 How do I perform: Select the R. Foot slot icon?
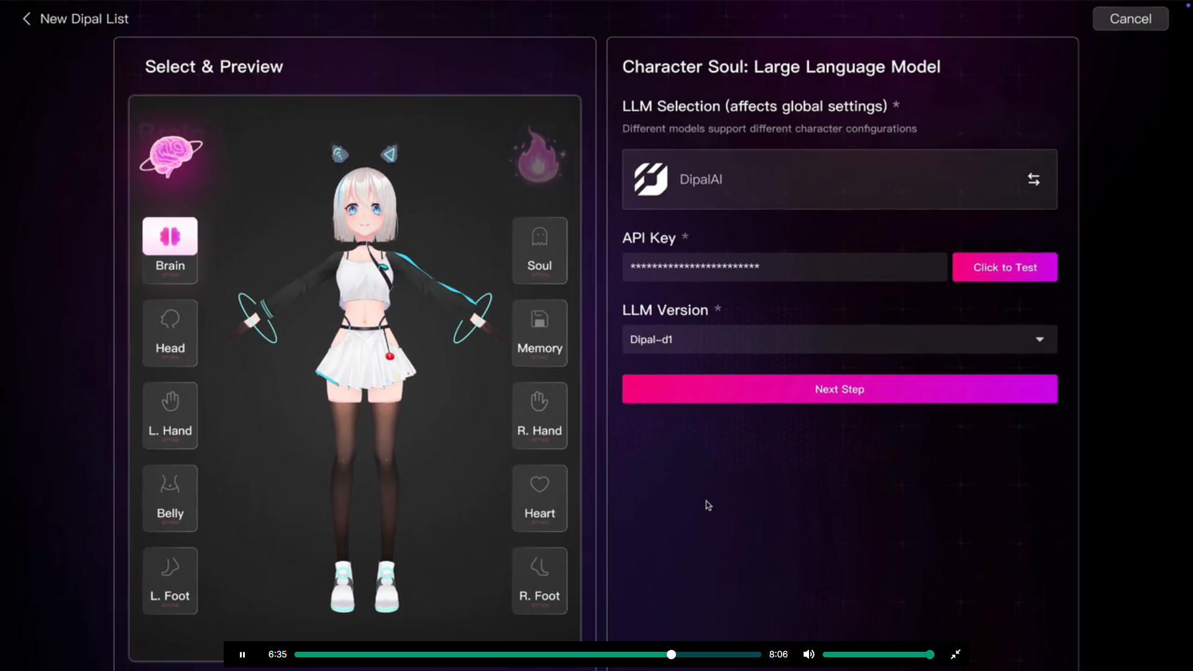point(539,568)
